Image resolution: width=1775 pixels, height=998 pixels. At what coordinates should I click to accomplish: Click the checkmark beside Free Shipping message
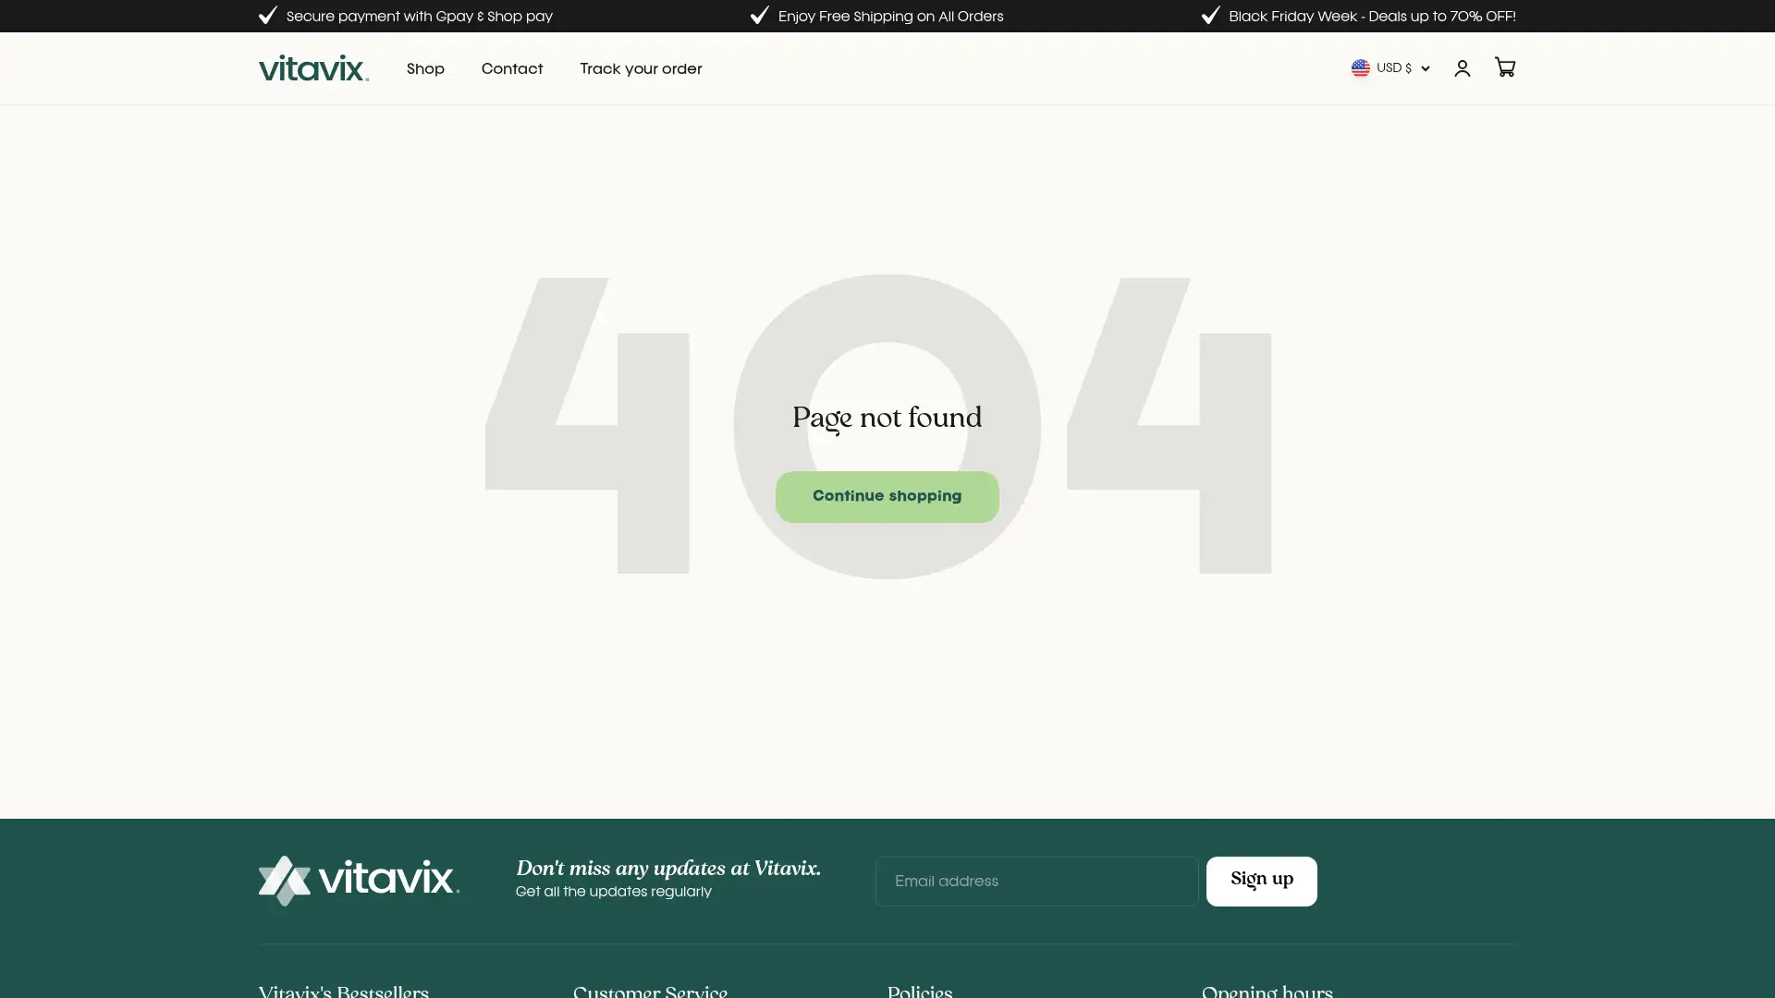pos(759,15)
